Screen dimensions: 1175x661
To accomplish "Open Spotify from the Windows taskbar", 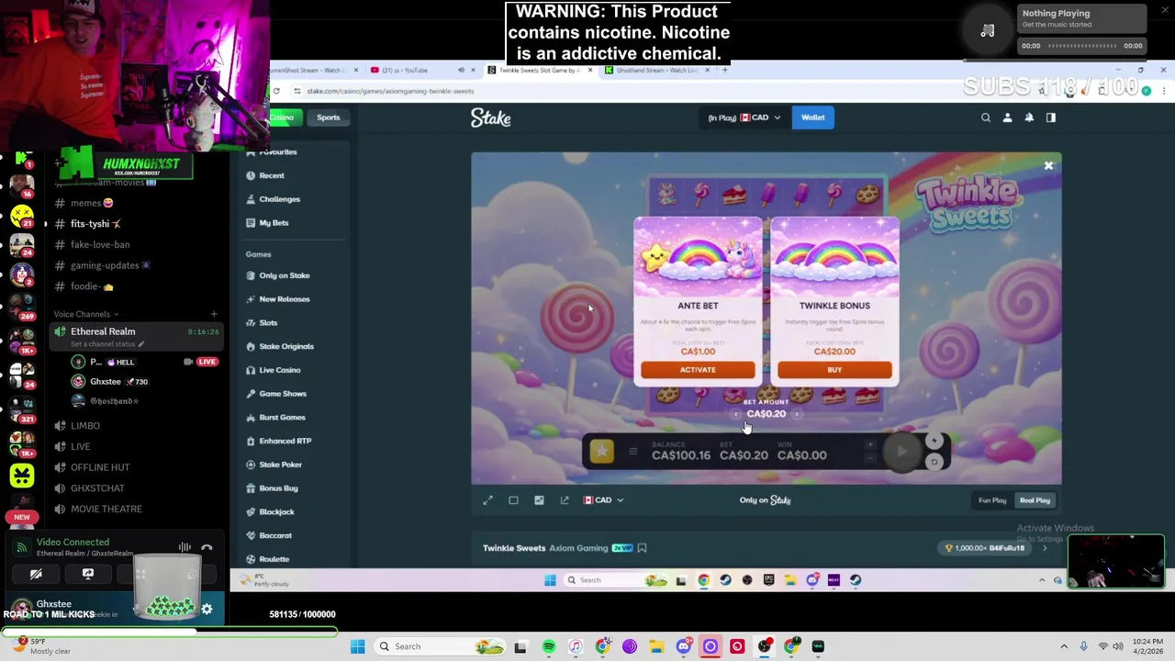I will coord(548,646).
